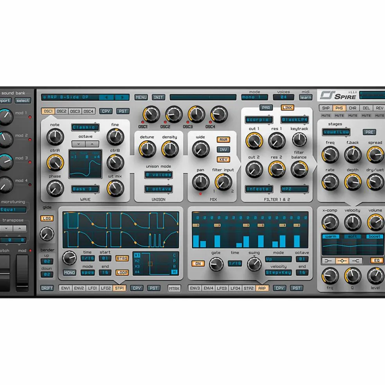Switch to the OSC4 tab
This screenshot has width=385, height=385.
(x=88, y=111)
